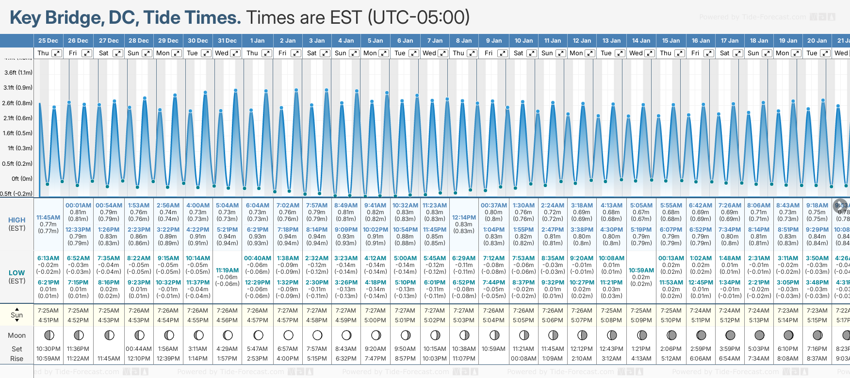Click the HIGH (EST) row label
850x378 pixels.
point(17,224)
